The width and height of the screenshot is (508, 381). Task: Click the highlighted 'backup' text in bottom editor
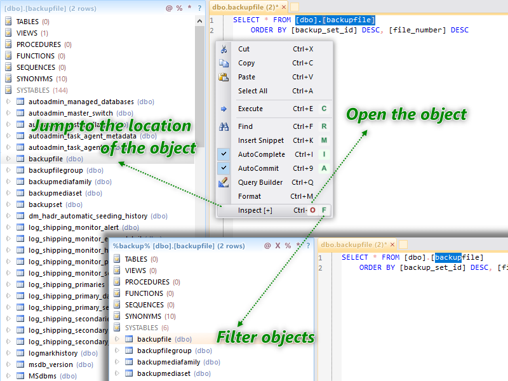448,257
